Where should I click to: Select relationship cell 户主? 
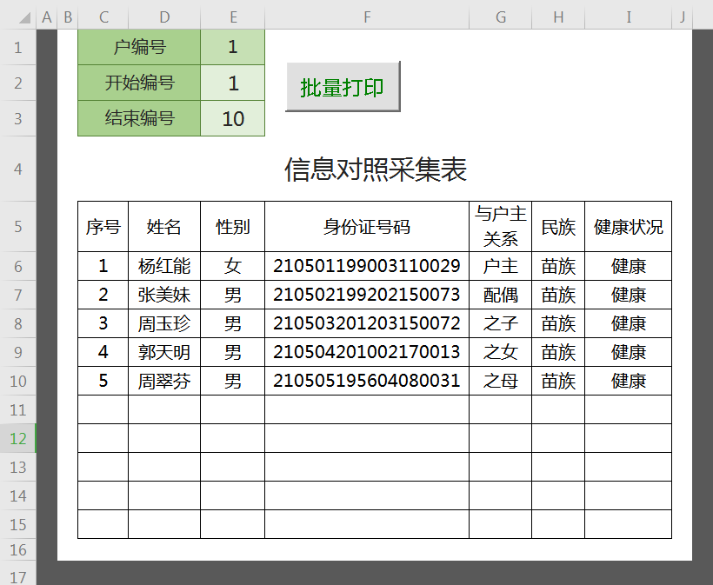click(x=501, y=266)
